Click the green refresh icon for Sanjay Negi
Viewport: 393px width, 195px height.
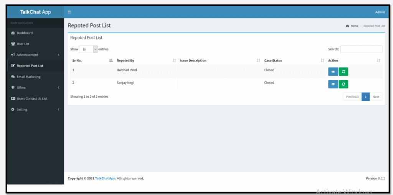coord(343,84)
